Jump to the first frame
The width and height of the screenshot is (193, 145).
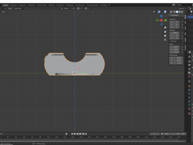[72, 134]
